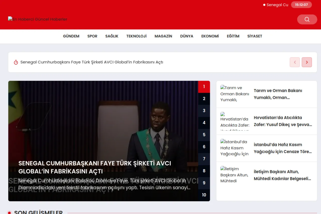
Task: Select slide number 8 in slider
Action: click(204, 171)
